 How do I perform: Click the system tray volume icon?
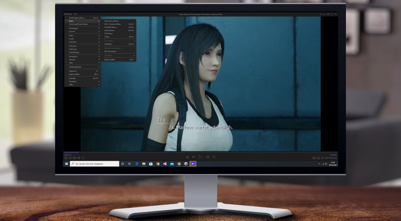(x=326, y=164)
